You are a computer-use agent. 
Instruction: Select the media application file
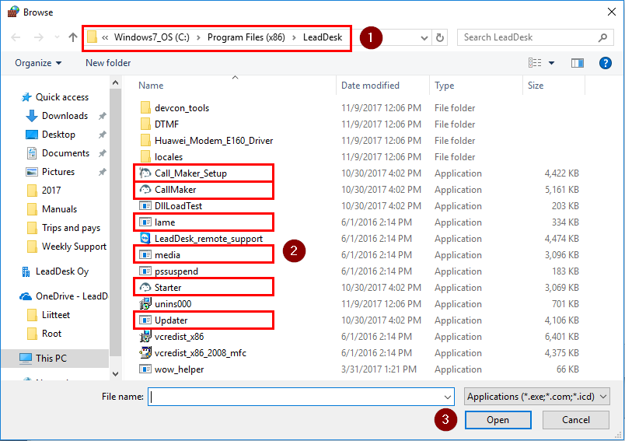[159, 255]
